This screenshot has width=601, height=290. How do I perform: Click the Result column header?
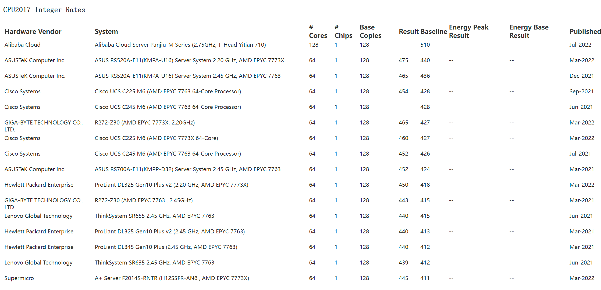409,32
